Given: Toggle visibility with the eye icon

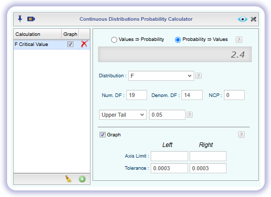Looking at the screenshot, I should click(243, 19).
